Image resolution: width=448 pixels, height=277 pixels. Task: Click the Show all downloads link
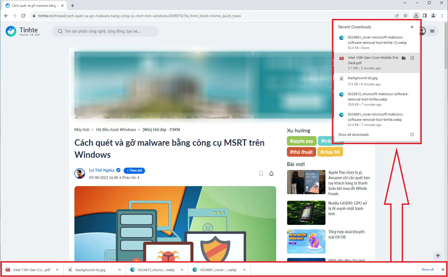coord(353,134)
